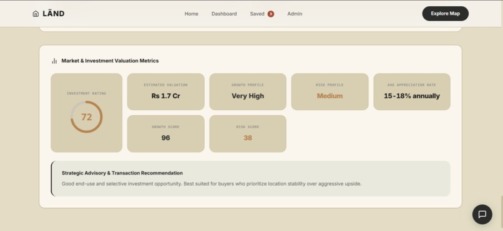Open the chat bubble widget
503x231 pixels.
click(482, 214)
